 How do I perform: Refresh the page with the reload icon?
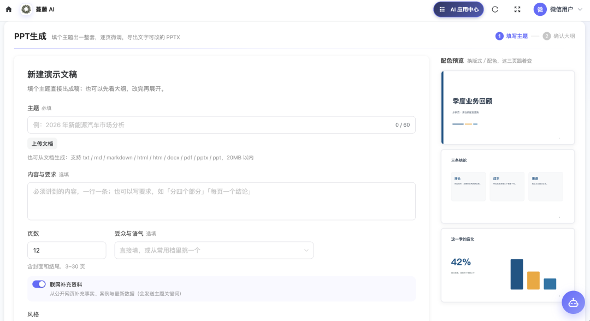point(495,9)
